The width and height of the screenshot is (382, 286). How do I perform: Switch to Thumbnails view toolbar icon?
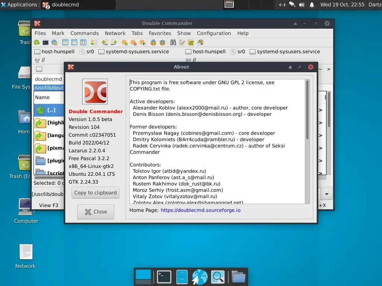(83, 42)
